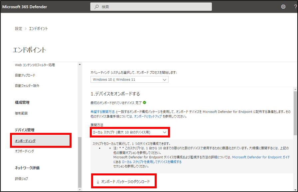Viewport: 298px width, 192px height.
Task: Select Web コンテンツのフィルター処理 menu item
Action: click(x=35, y=65)
